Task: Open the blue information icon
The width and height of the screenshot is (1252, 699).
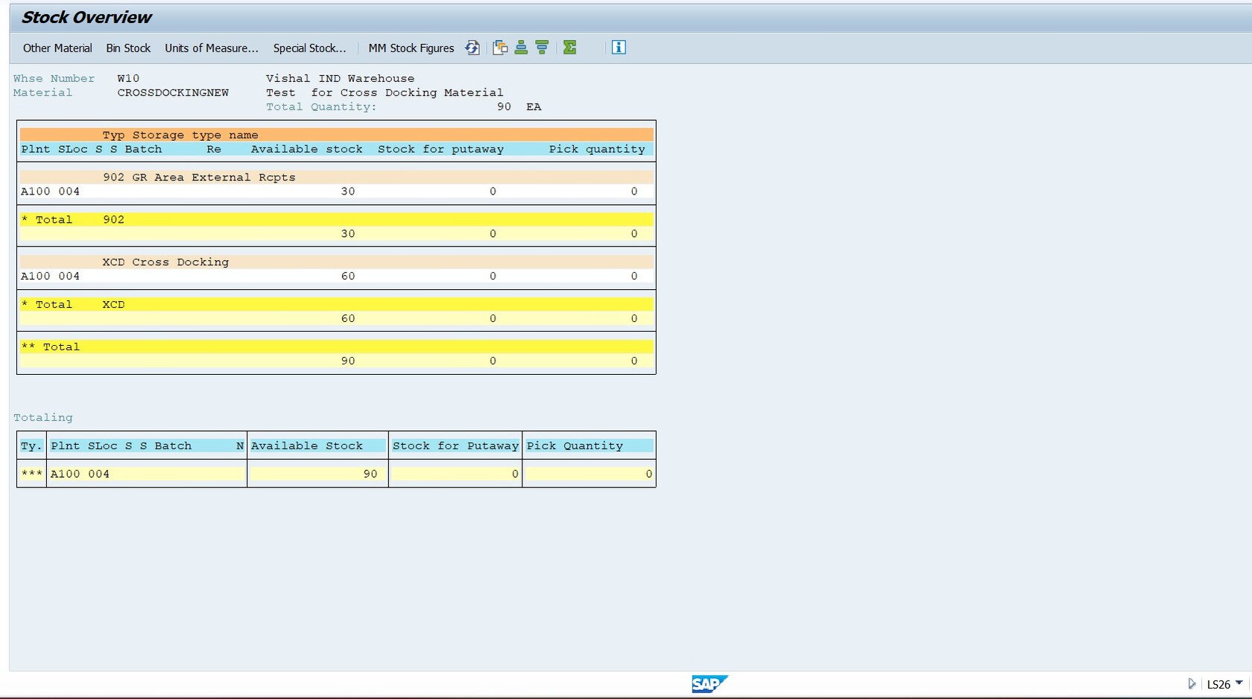Action: pos(619,48)
